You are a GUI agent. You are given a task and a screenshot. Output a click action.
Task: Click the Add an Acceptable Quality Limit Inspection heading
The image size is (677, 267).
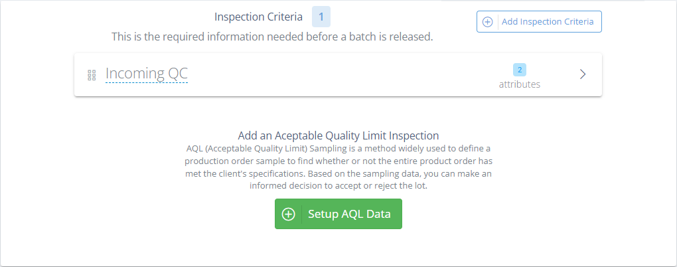pos(338,135)
